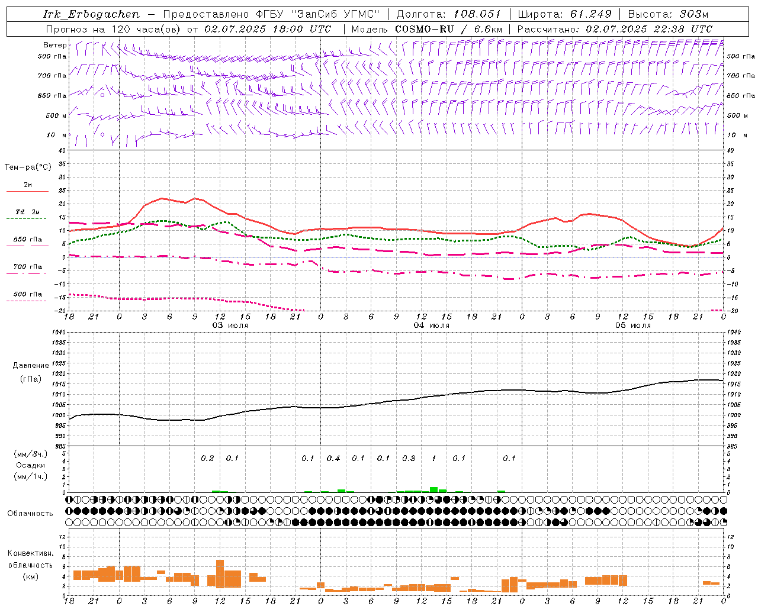Click the tallest green precipitation bar

coord(434,489)
